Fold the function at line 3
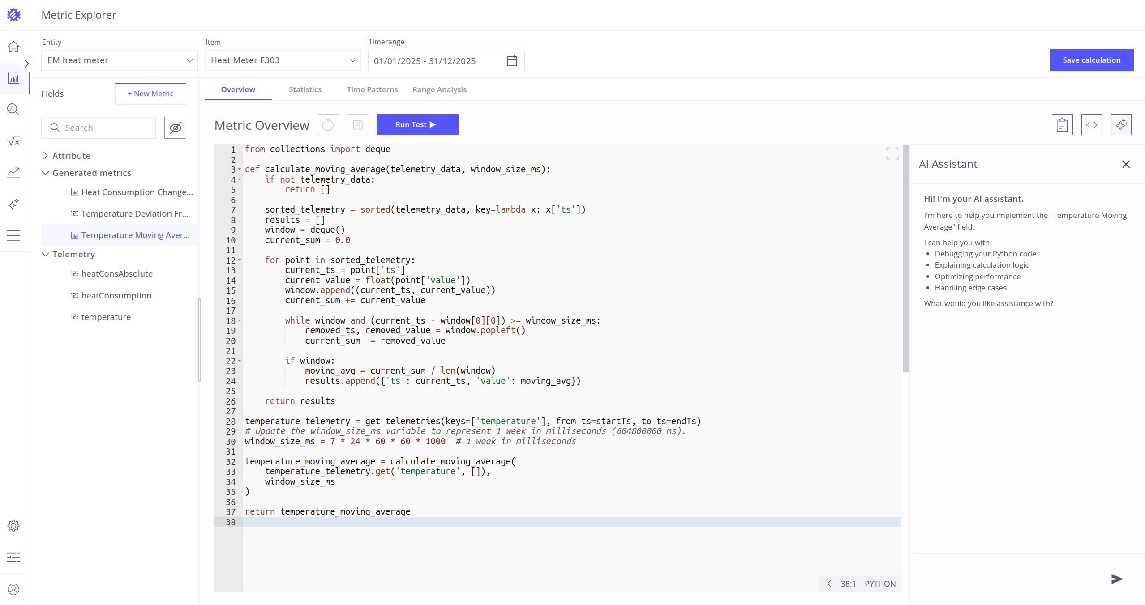The width and height of the screenshot is (1145, 605). point(240,170)
